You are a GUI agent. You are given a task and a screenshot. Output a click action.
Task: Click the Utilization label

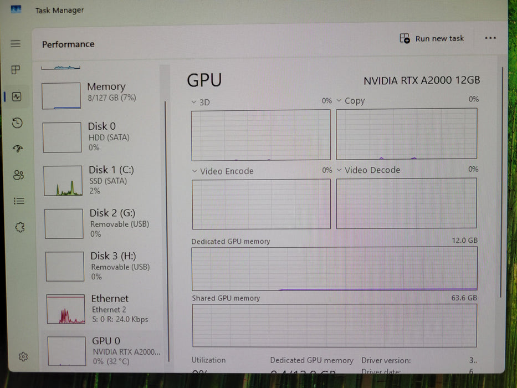(x=209, y=360)
